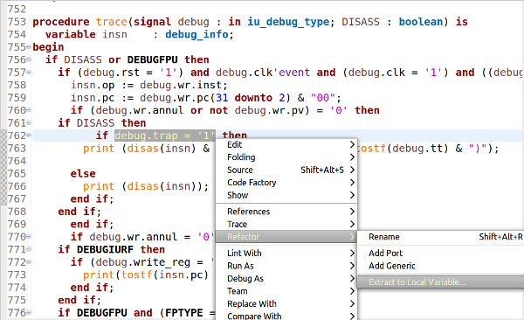Image resolution: width=524 pixels, height=320 pixels.
Task: Click the arrow next to Team
Action: (352, 291)
